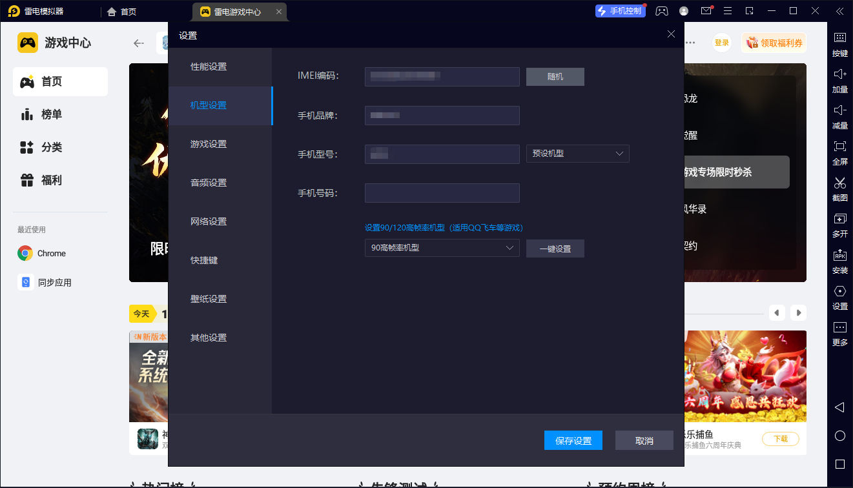
Task: Close the 设置 dialog with X
Action: pos(671,34)
